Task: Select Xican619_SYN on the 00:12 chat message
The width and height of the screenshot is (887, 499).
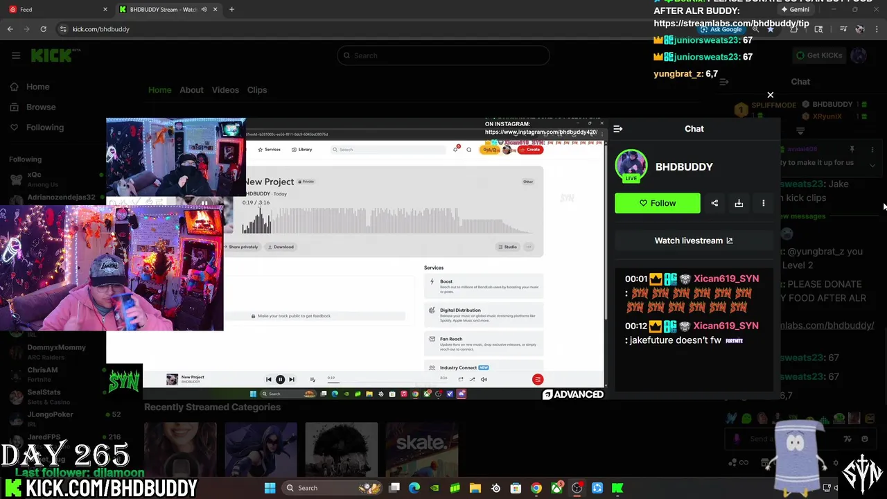Action: [726, 326]
